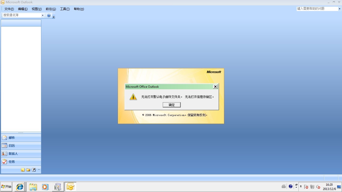Click the Show Desktop button at taskbar end

[x=339, y=187]
